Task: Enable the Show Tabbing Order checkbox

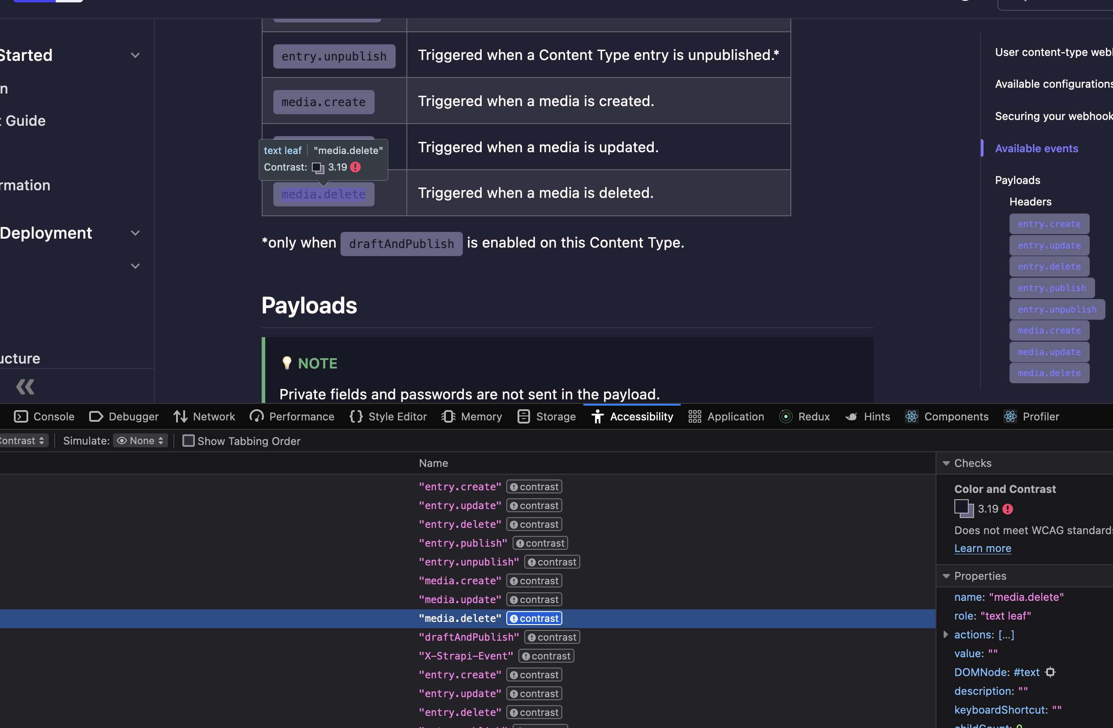Action: 189,441
